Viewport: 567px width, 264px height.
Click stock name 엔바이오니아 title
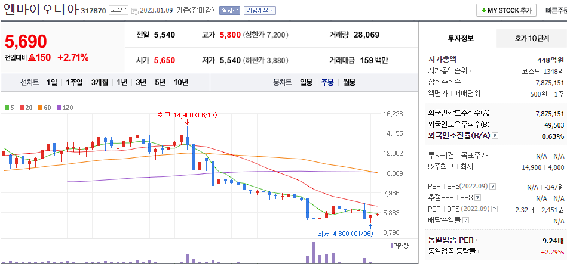(x=41, y=10)
